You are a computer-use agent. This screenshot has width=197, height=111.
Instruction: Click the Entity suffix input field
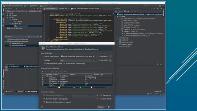click(111, 60)
